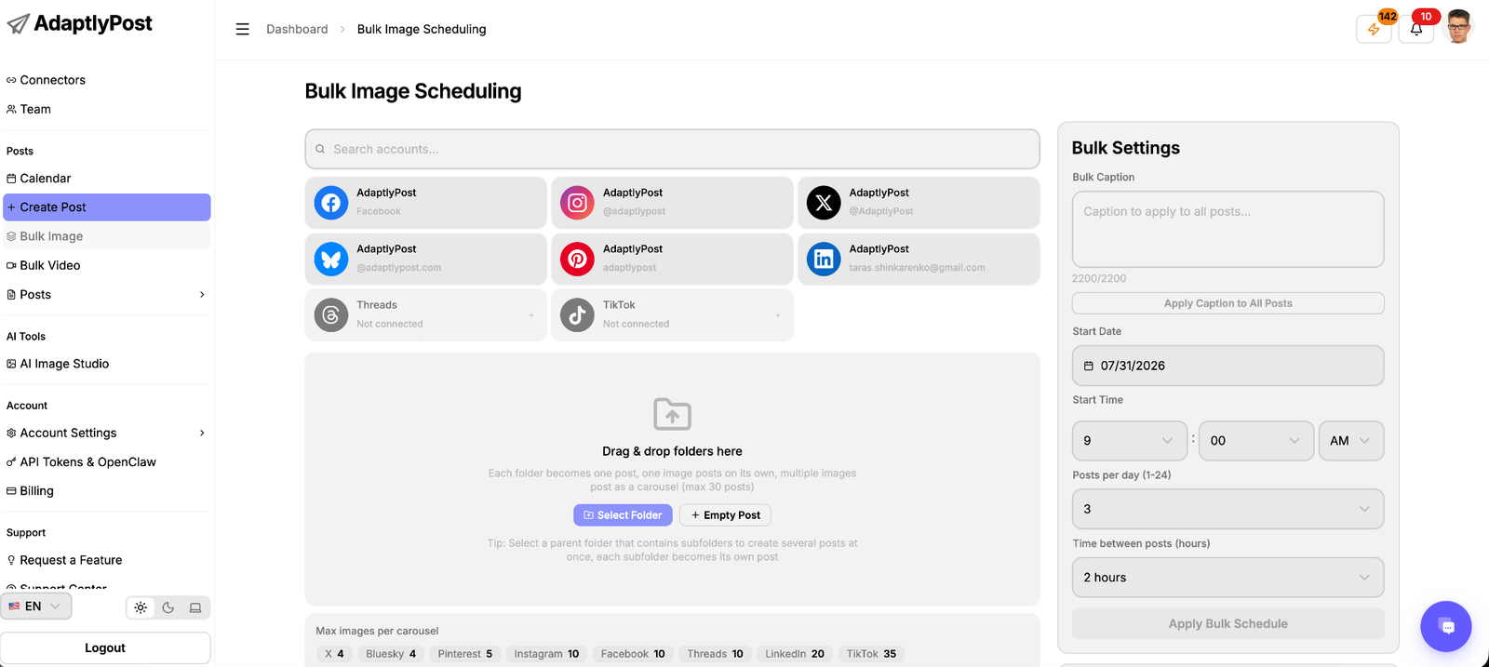Switch to light theme sun icon
1489x667 pixels.
click(x=141, y=607)
